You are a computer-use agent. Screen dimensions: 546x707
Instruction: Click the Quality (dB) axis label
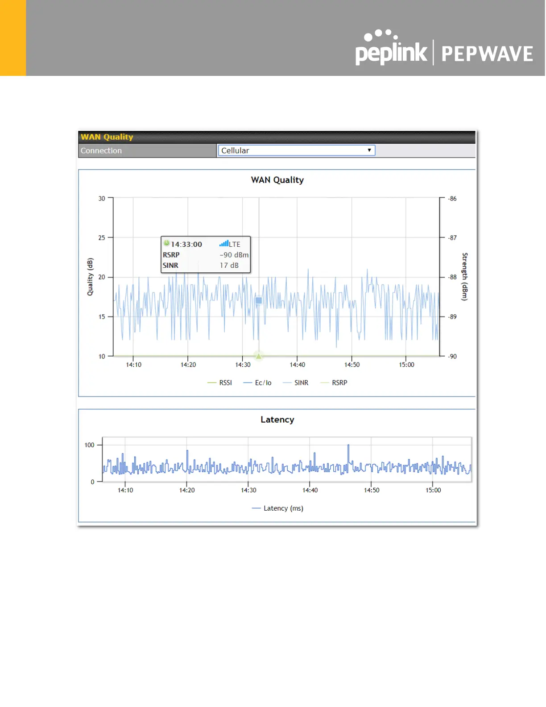point(91,277)
